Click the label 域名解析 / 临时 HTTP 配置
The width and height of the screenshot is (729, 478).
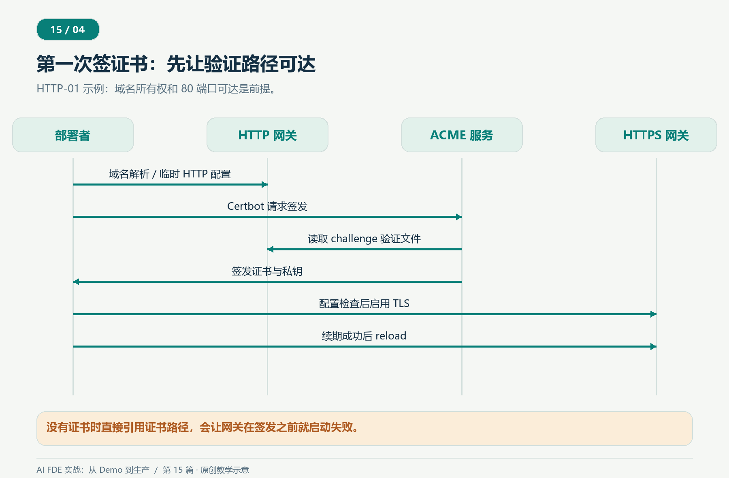[170, 174]
